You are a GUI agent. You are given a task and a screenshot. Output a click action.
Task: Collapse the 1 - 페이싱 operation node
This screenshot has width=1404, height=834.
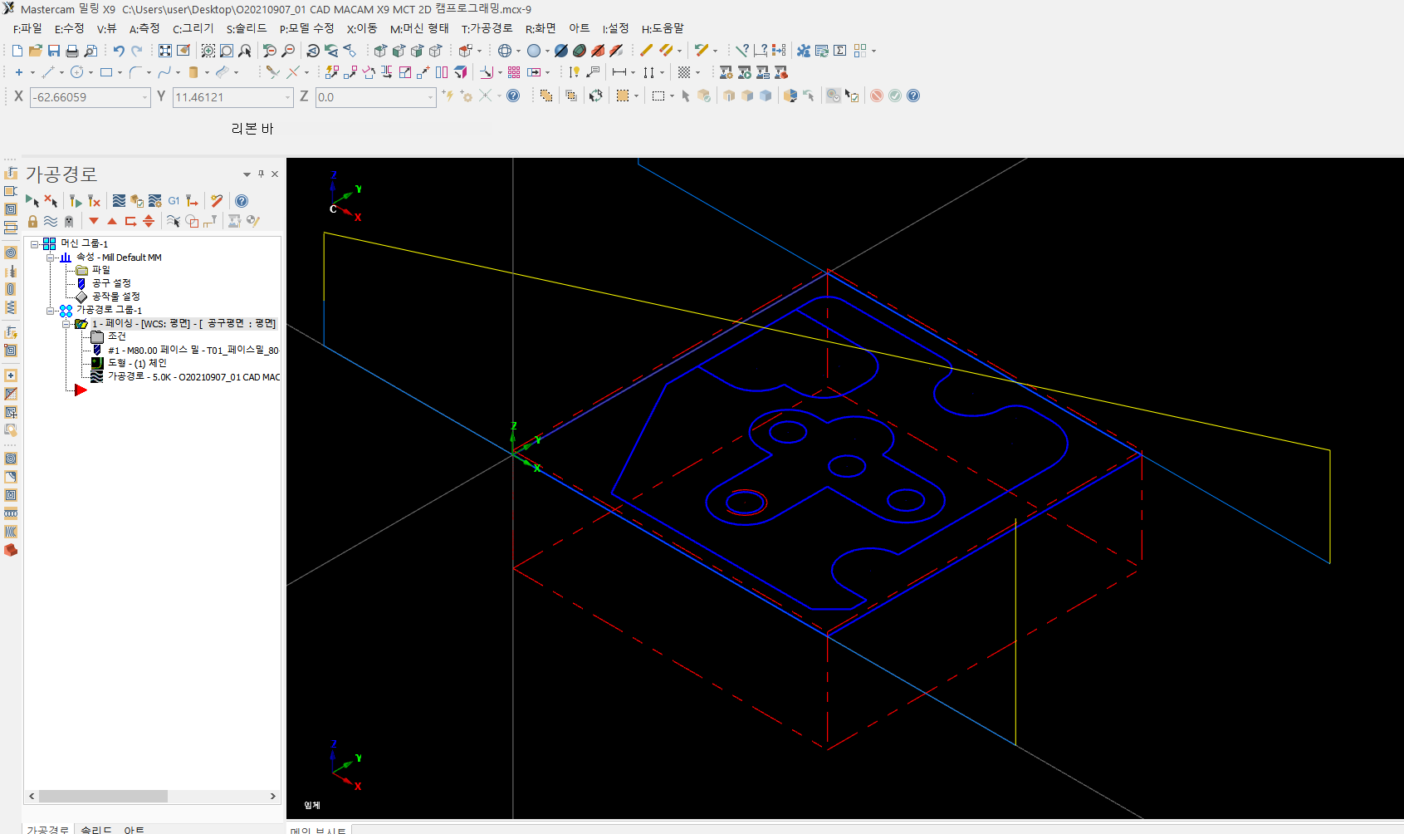66,324
